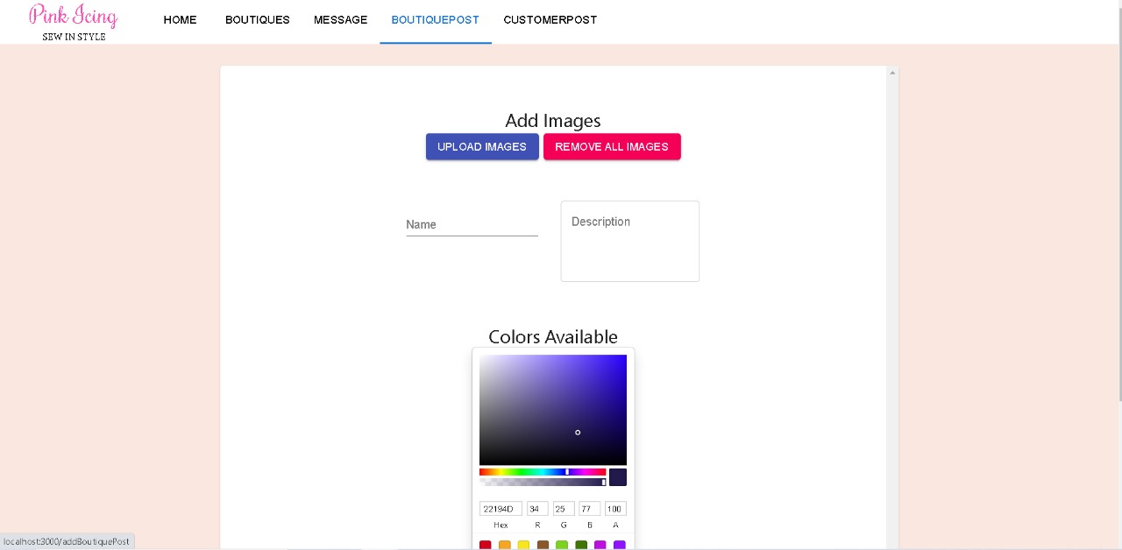Edit the G value field showing 25
Screen dimensions: 1122x550
[x=564, y=509]
